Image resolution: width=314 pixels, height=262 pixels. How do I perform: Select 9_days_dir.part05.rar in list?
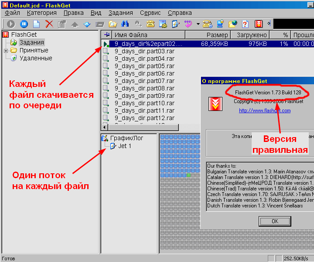coord(144,66)
